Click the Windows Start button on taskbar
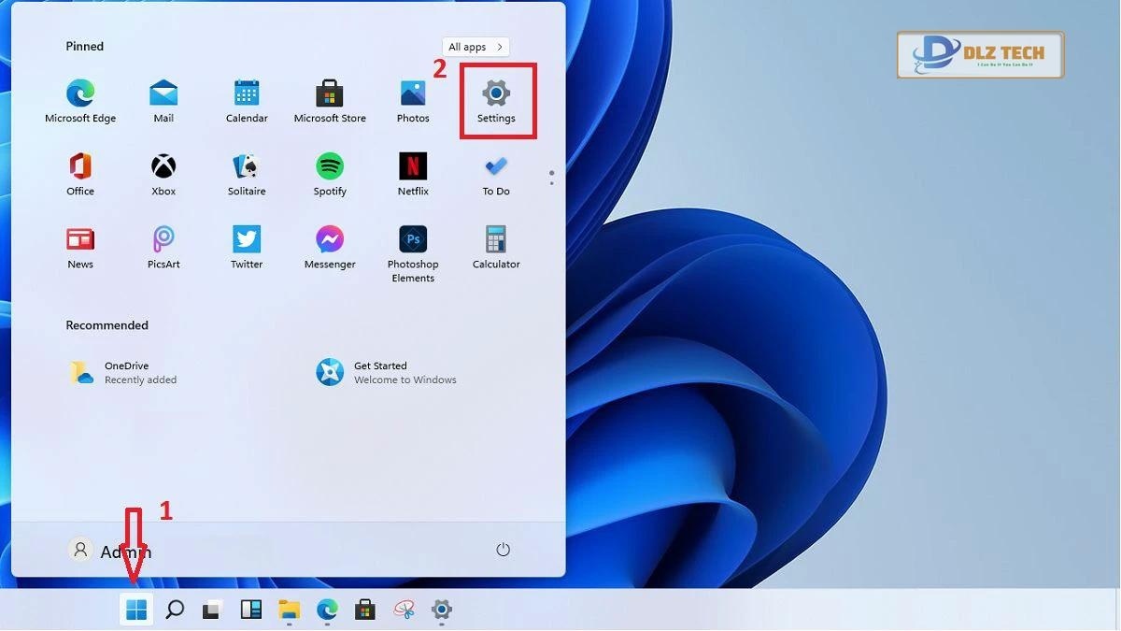 (136, 609)
